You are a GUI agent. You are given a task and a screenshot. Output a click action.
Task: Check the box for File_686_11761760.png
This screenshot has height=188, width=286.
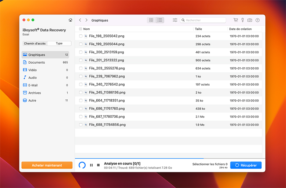click(81, 109)
